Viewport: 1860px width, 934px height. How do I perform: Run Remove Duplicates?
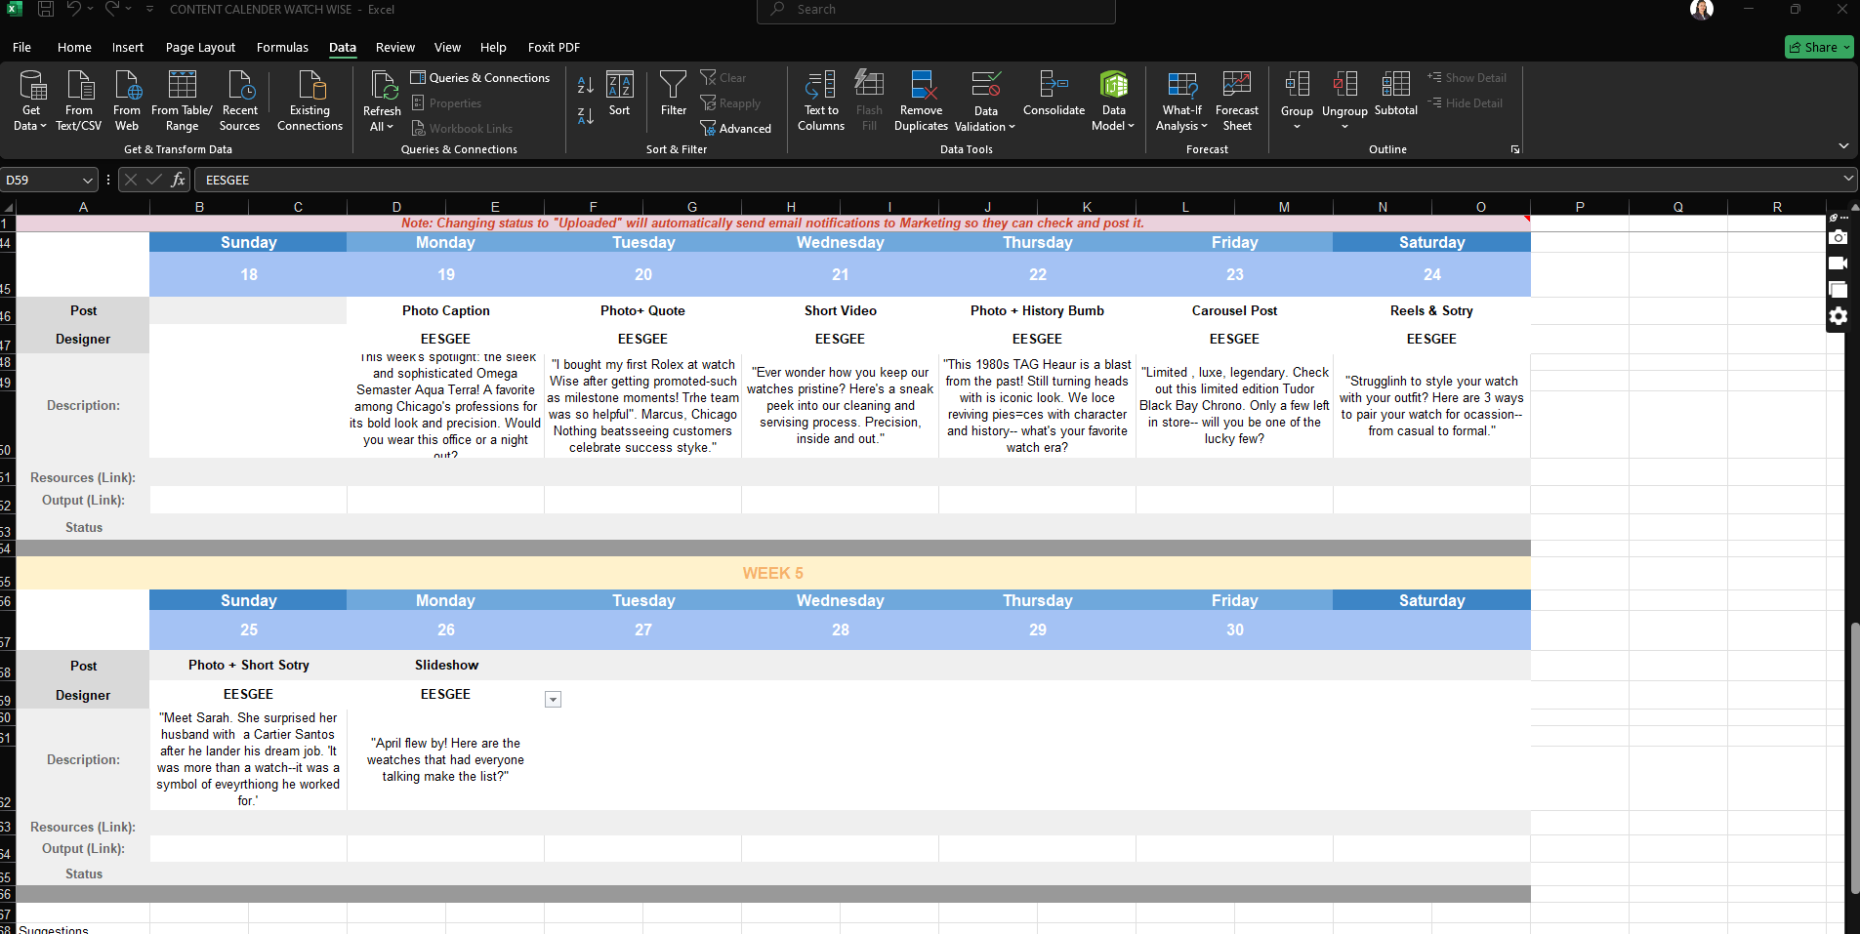pos(922,101)
